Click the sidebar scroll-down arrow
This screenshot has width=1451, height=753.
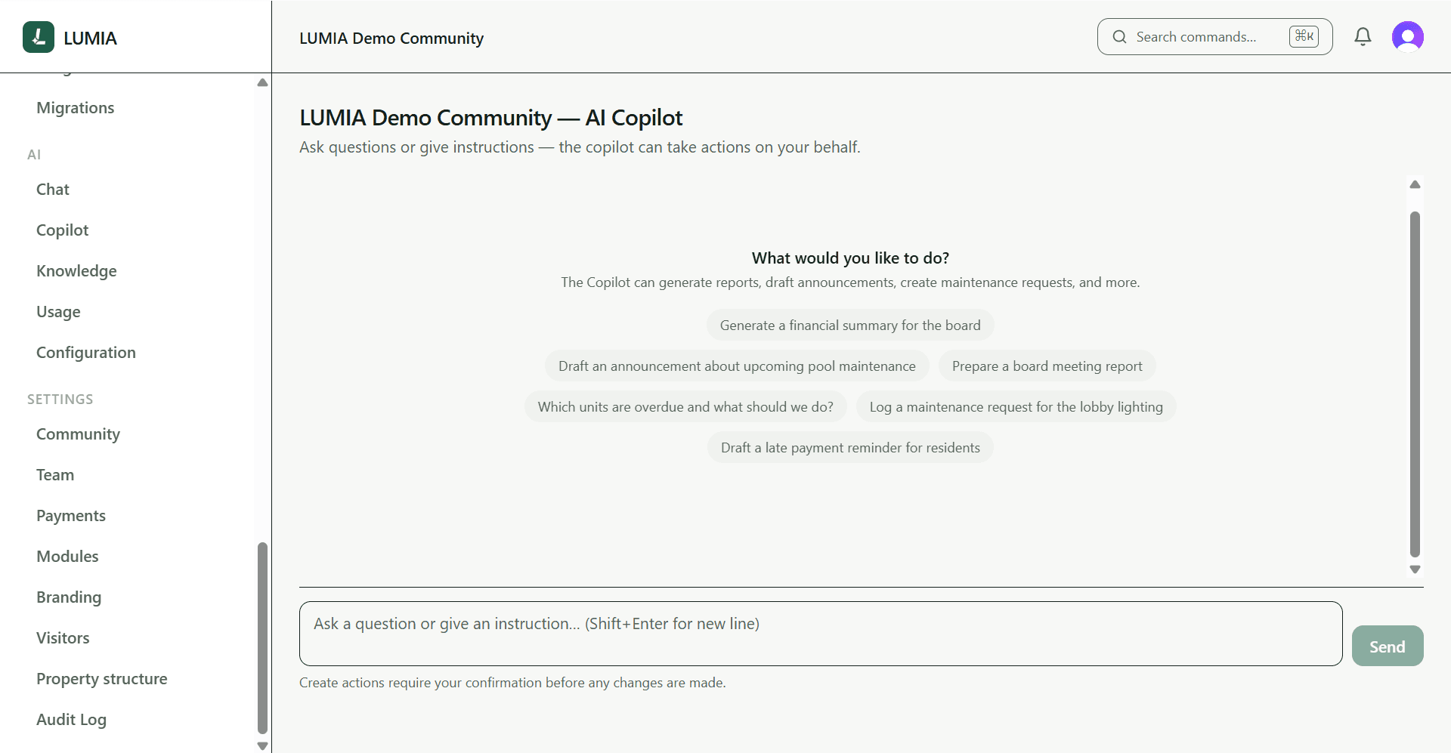[262, 746]
